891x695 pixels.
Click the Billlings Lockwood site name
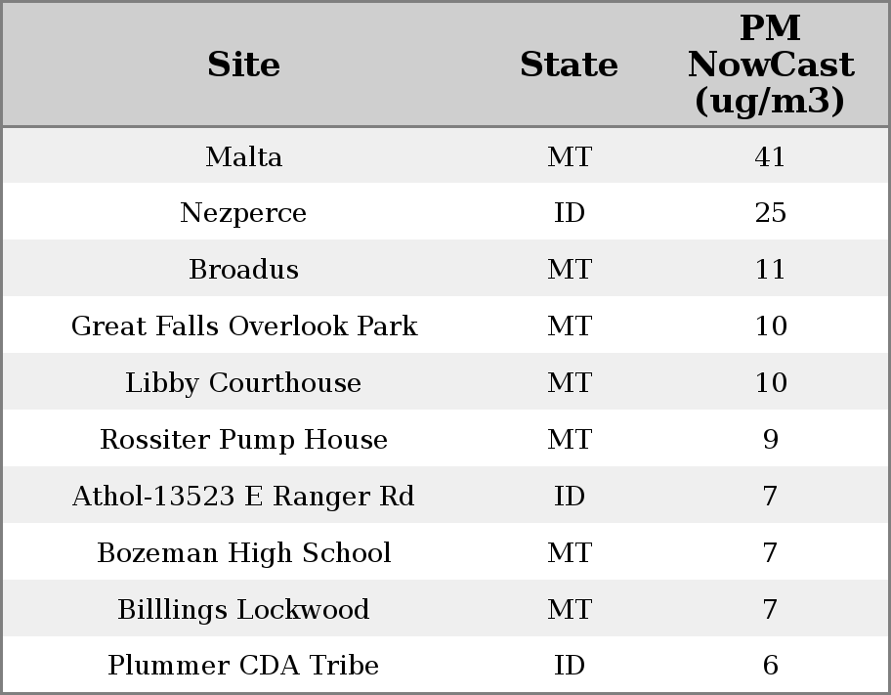[x=243, y=610]
